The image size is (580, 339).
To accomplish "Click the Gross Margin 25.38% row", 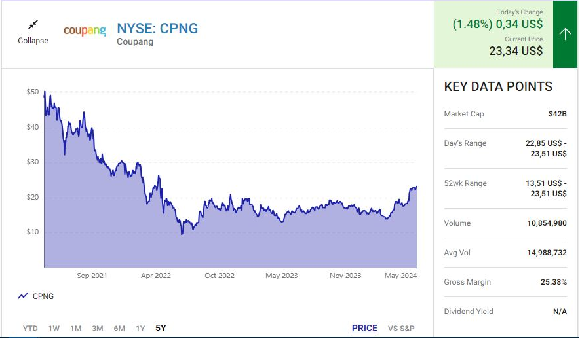I will pyautogui.click(x=505, y=282).
